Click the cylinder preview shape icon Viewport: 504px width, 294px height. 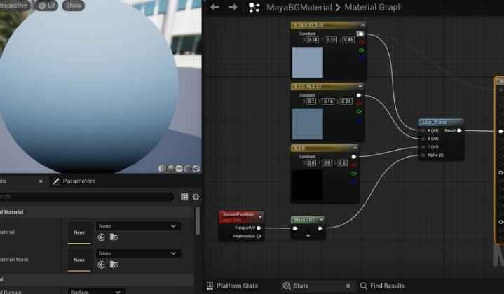tap(163, 168)
